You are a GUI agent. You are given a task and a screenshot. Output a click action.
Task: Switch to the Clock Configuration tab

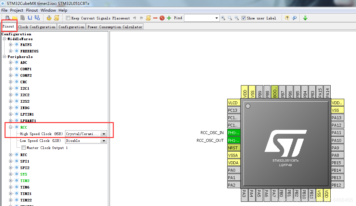[36, 27]
